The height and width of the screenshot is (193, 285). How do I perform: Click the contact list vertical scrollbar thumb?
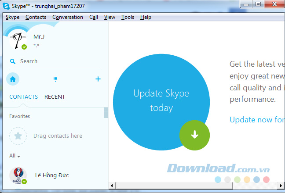pyautogui.click(x=106, y=113)
